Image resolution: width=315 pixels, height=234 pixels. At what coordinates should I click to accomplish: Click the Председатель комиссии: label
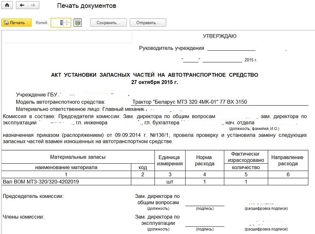click(x=33, y=196)
